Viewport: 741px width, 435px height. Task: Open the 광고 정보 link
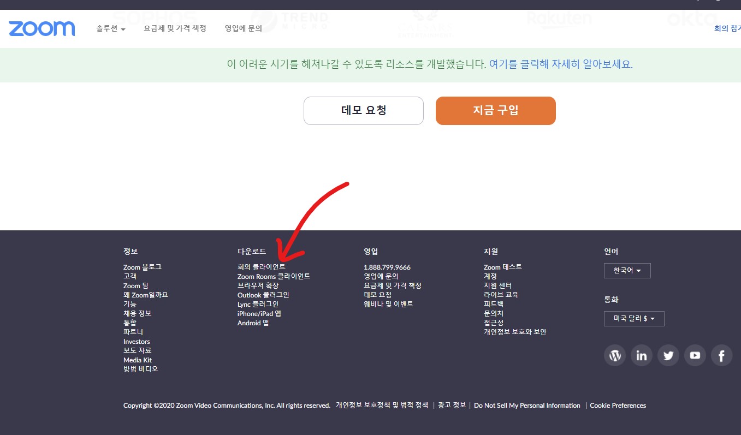tap(452, 406)
